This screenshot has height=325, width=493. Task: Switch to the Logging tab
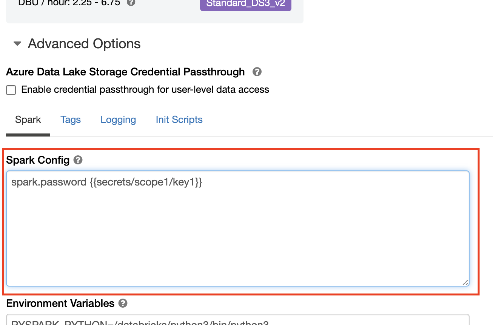click(118, 120)
